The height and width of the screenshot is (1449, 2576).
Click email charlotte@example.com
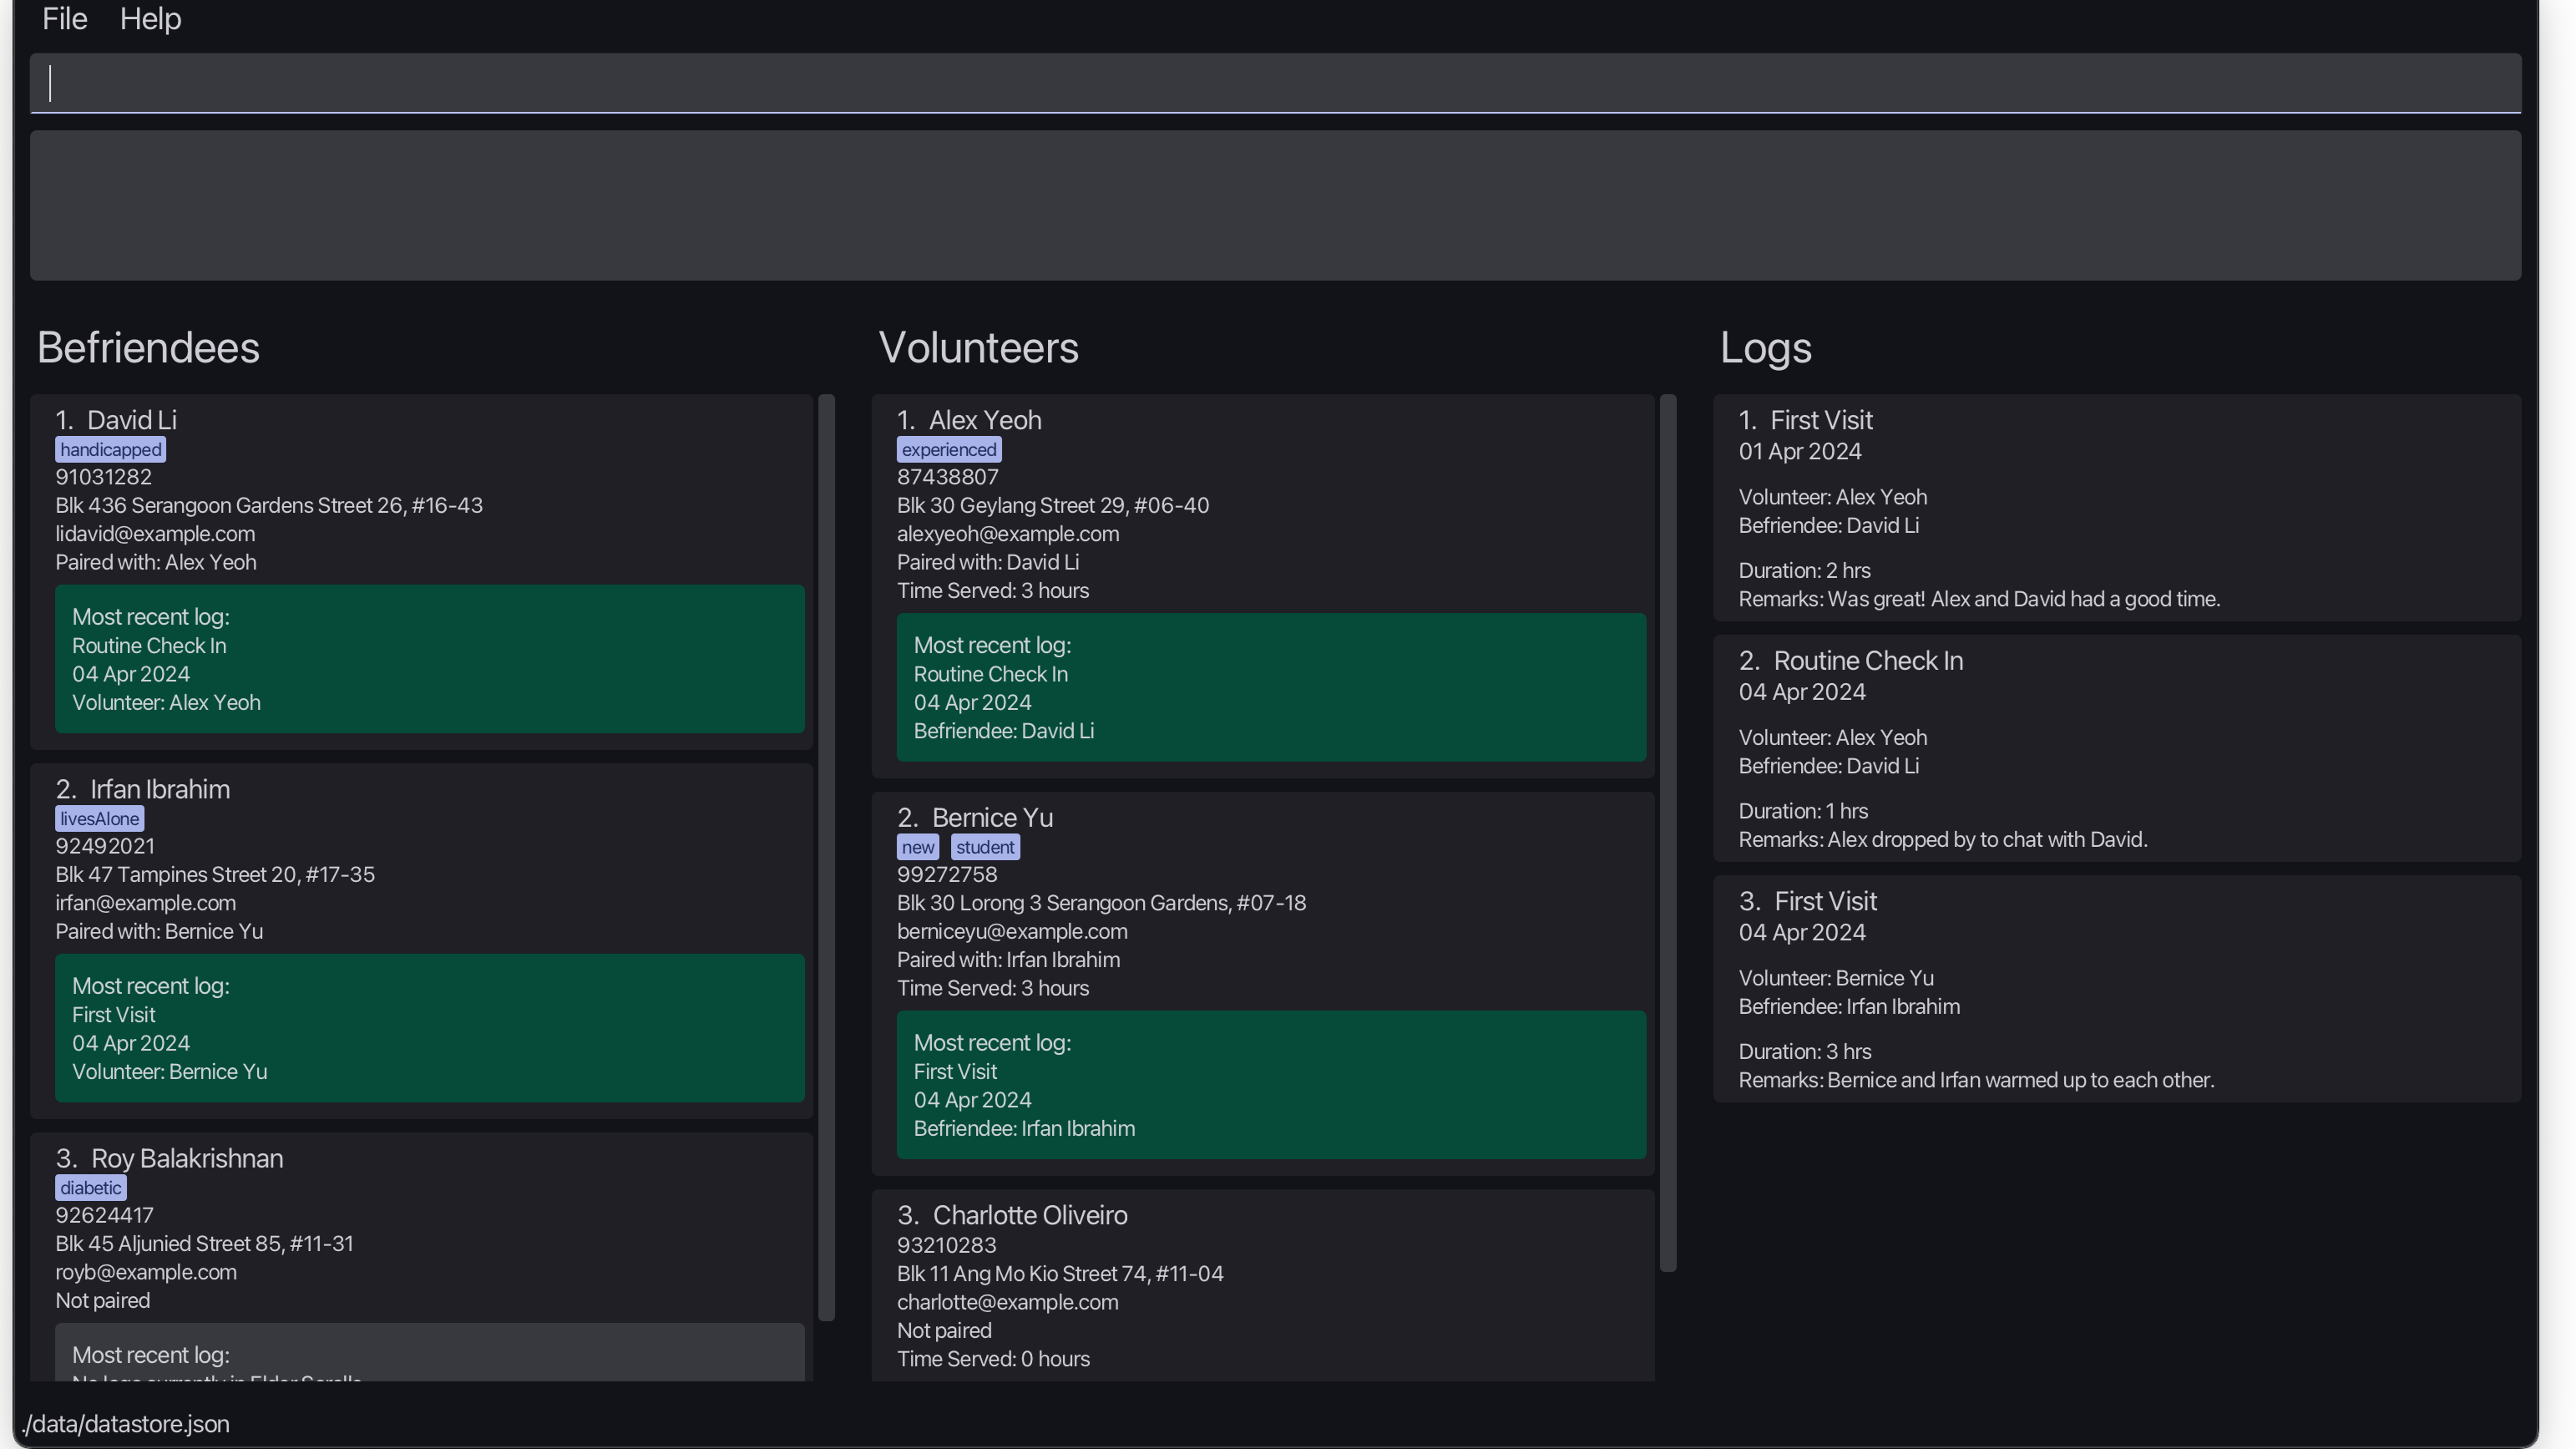tap(1007, 1302)
